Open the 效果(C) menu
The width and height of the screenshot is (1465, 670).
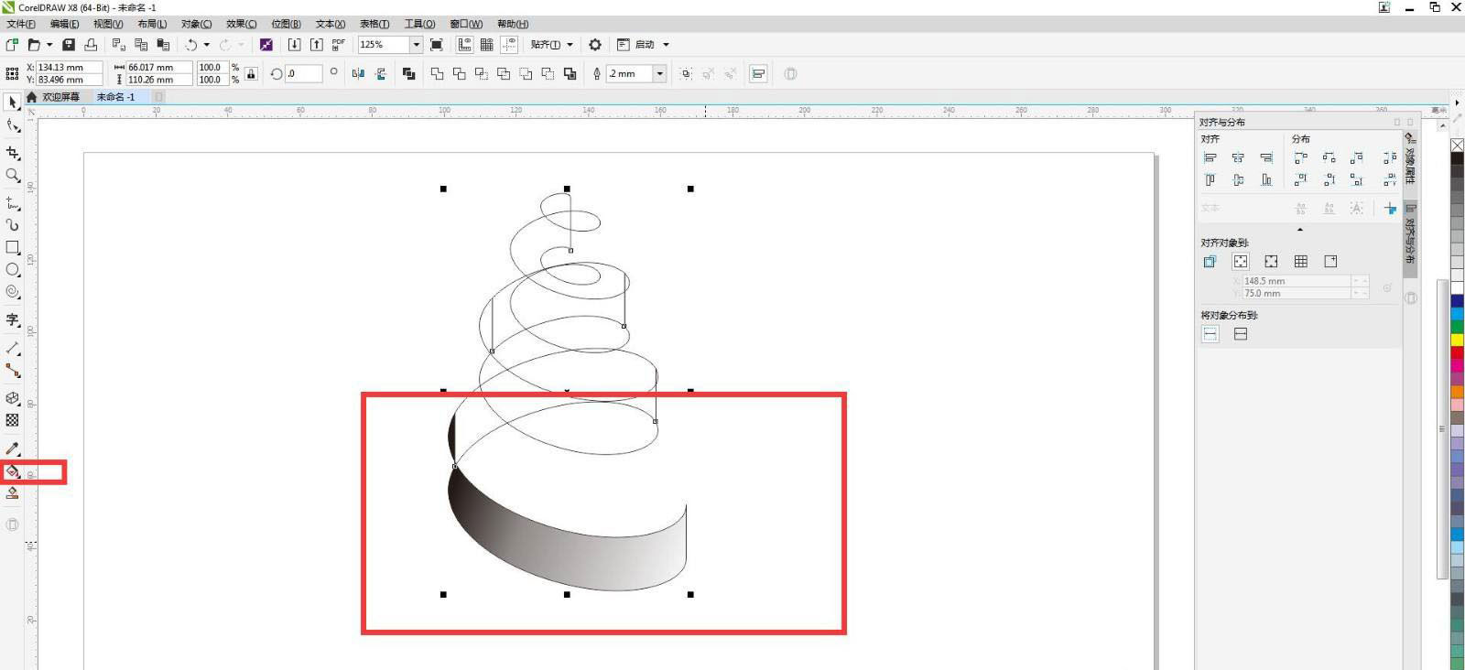[241, 24]
